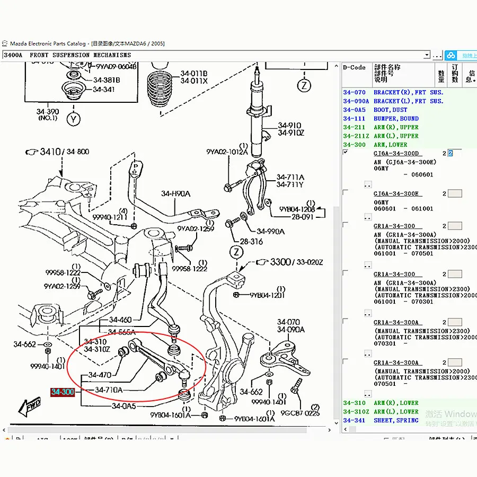Click the diagram scroll-down arrow
This screenshot has height=477, width=477.
(x=336, y=423)
